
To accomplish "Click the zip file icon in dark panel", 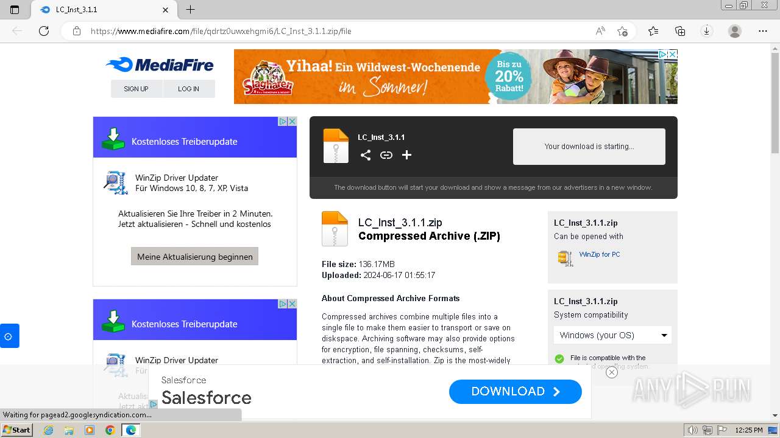I will tap(336, 146).
